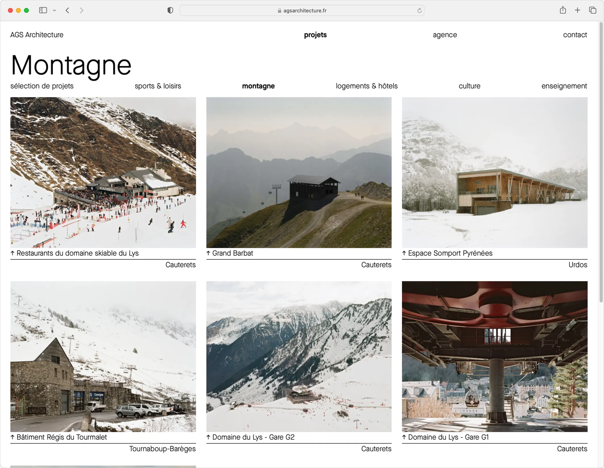The image size is (604, 468).
Task: Click the agsarchitecture.fr address bar
Action: pyautogui.click(x=302, y=10)
